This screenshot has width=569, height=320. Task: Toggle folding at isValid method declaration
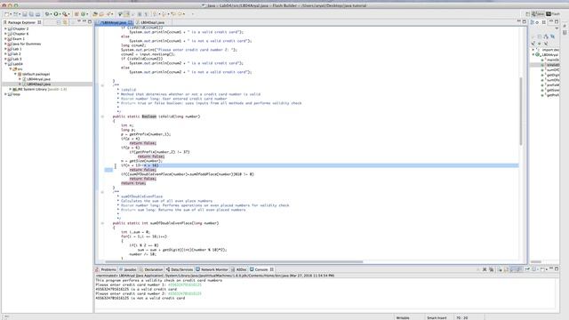tap(102, 116)
